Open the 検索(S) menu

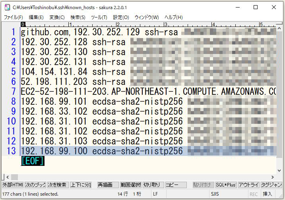pos(78,17)
